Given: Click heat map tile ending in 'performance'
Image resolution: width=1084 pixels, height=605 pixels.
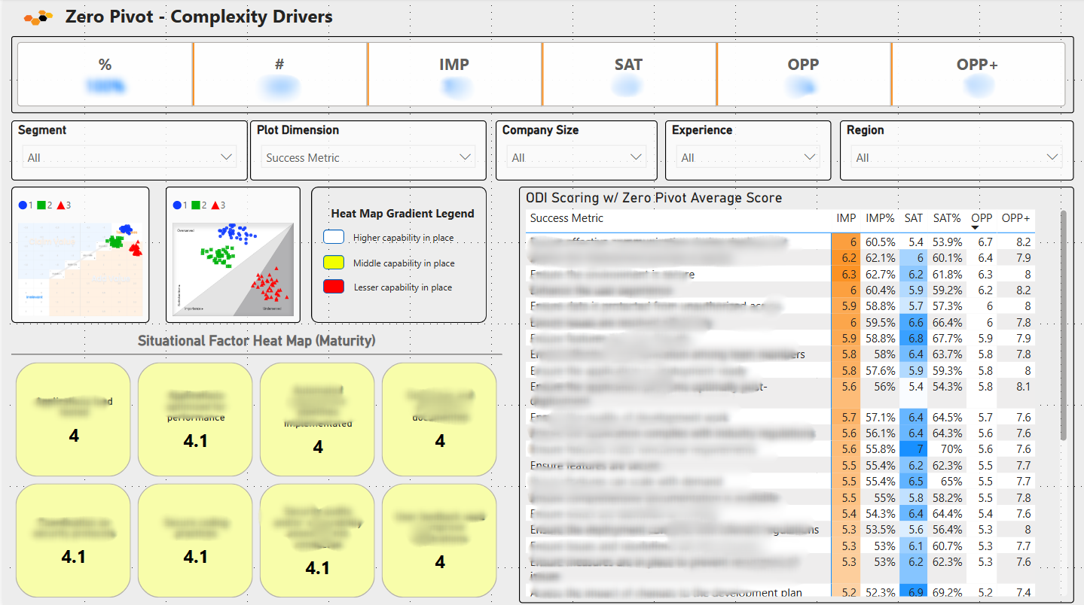Looking at the screenshot, I should click(x=195, y=420).
